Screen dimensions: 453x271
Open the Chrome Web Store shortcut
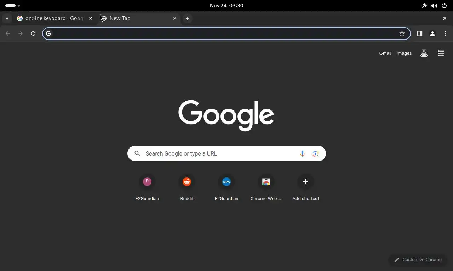[266, 188]
